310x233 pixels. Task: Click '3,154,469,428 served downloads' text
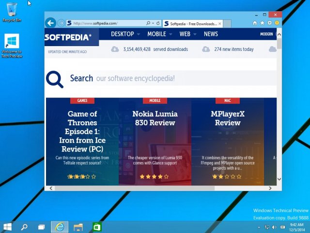(x=155, y=49)
